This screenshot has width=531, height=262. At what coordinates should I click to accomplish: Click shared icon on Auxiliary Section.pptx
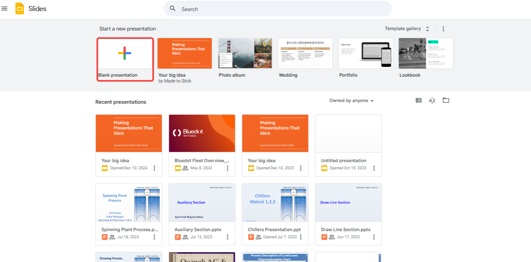(185, 237)
